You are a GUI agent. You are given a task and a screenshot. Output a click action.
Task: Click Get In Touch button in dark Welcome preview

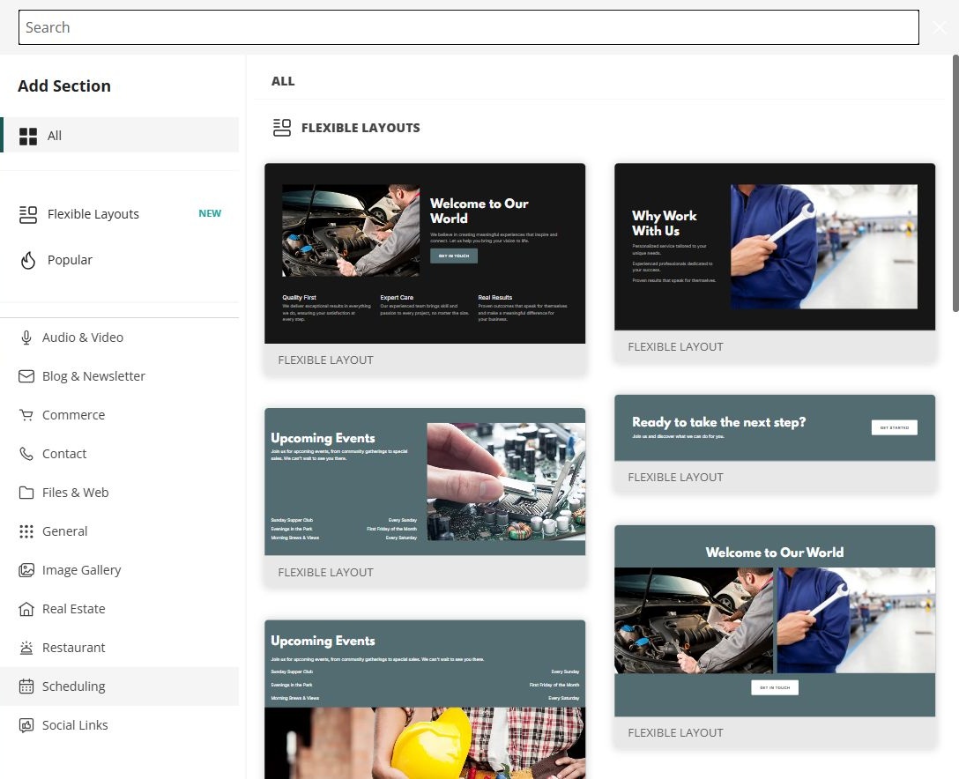click(454, 256)
